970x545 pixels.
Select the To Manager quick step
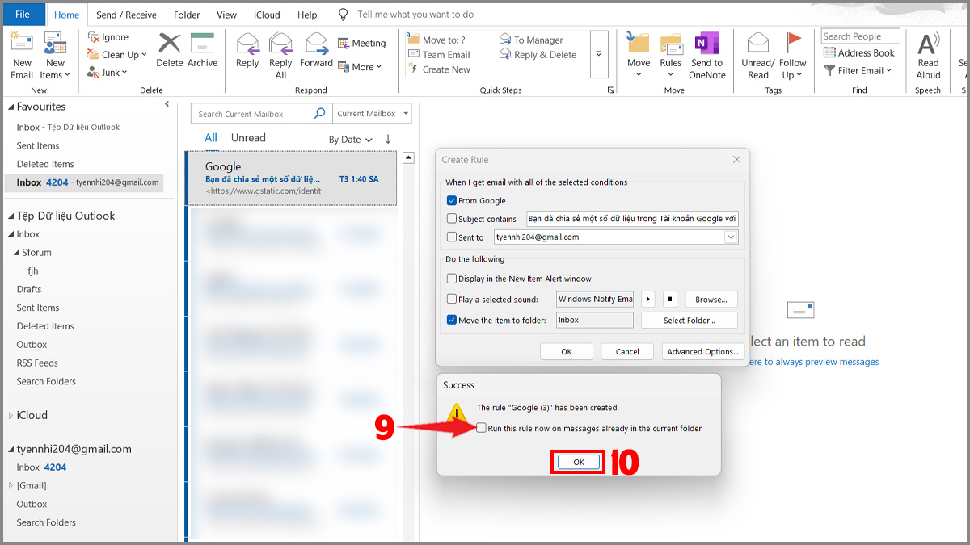(x=530, y=40)
